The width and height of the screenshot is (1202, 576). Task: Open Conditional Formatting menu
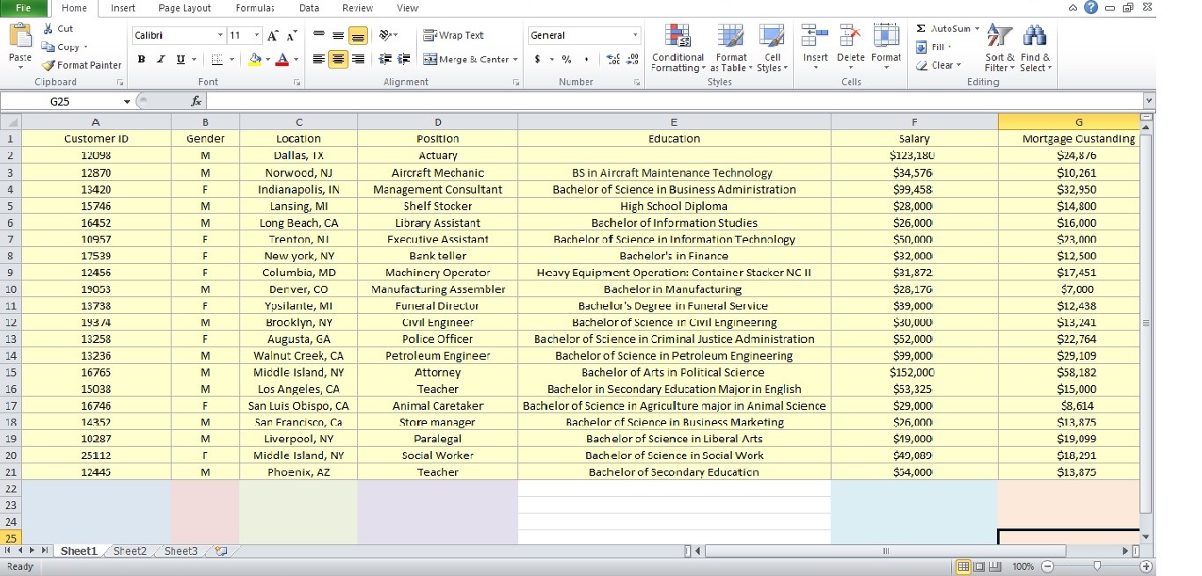678,48
